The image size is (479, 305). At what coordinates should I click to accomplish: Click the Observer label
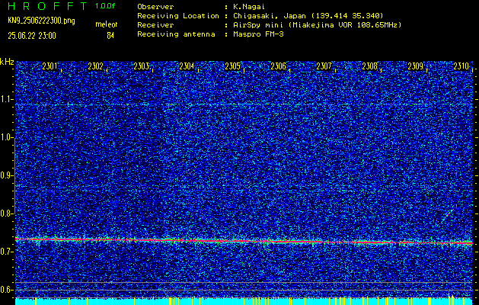click(155, 6)
